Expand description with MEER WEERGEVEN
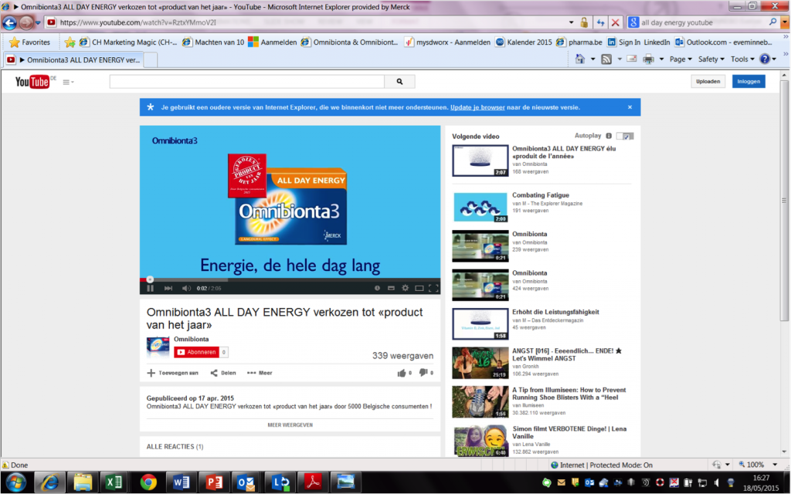791x494 pixels. click(x=290, y=425)
